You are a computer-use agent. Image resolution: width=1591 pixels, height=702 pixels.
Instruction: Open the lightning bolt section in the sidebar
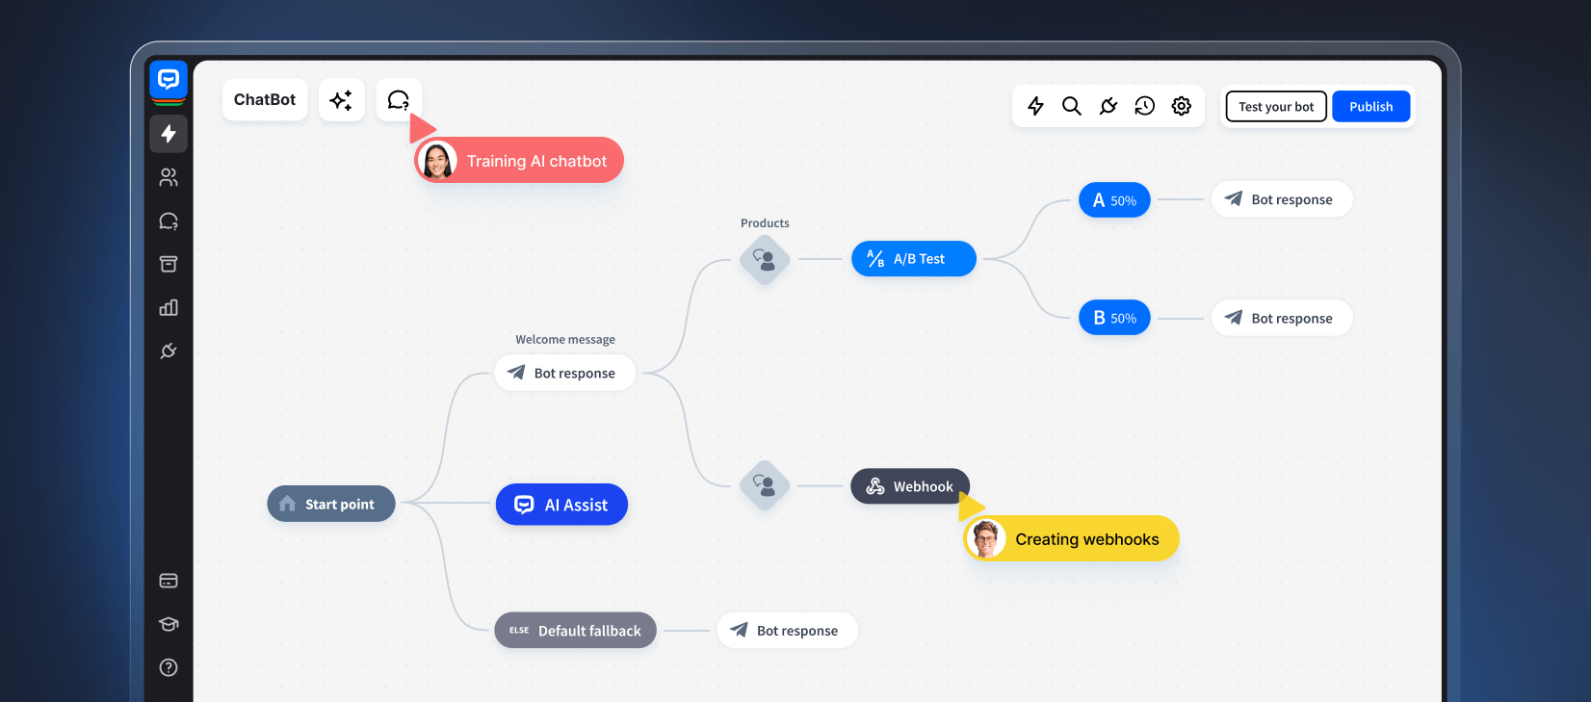click(169, 134)
